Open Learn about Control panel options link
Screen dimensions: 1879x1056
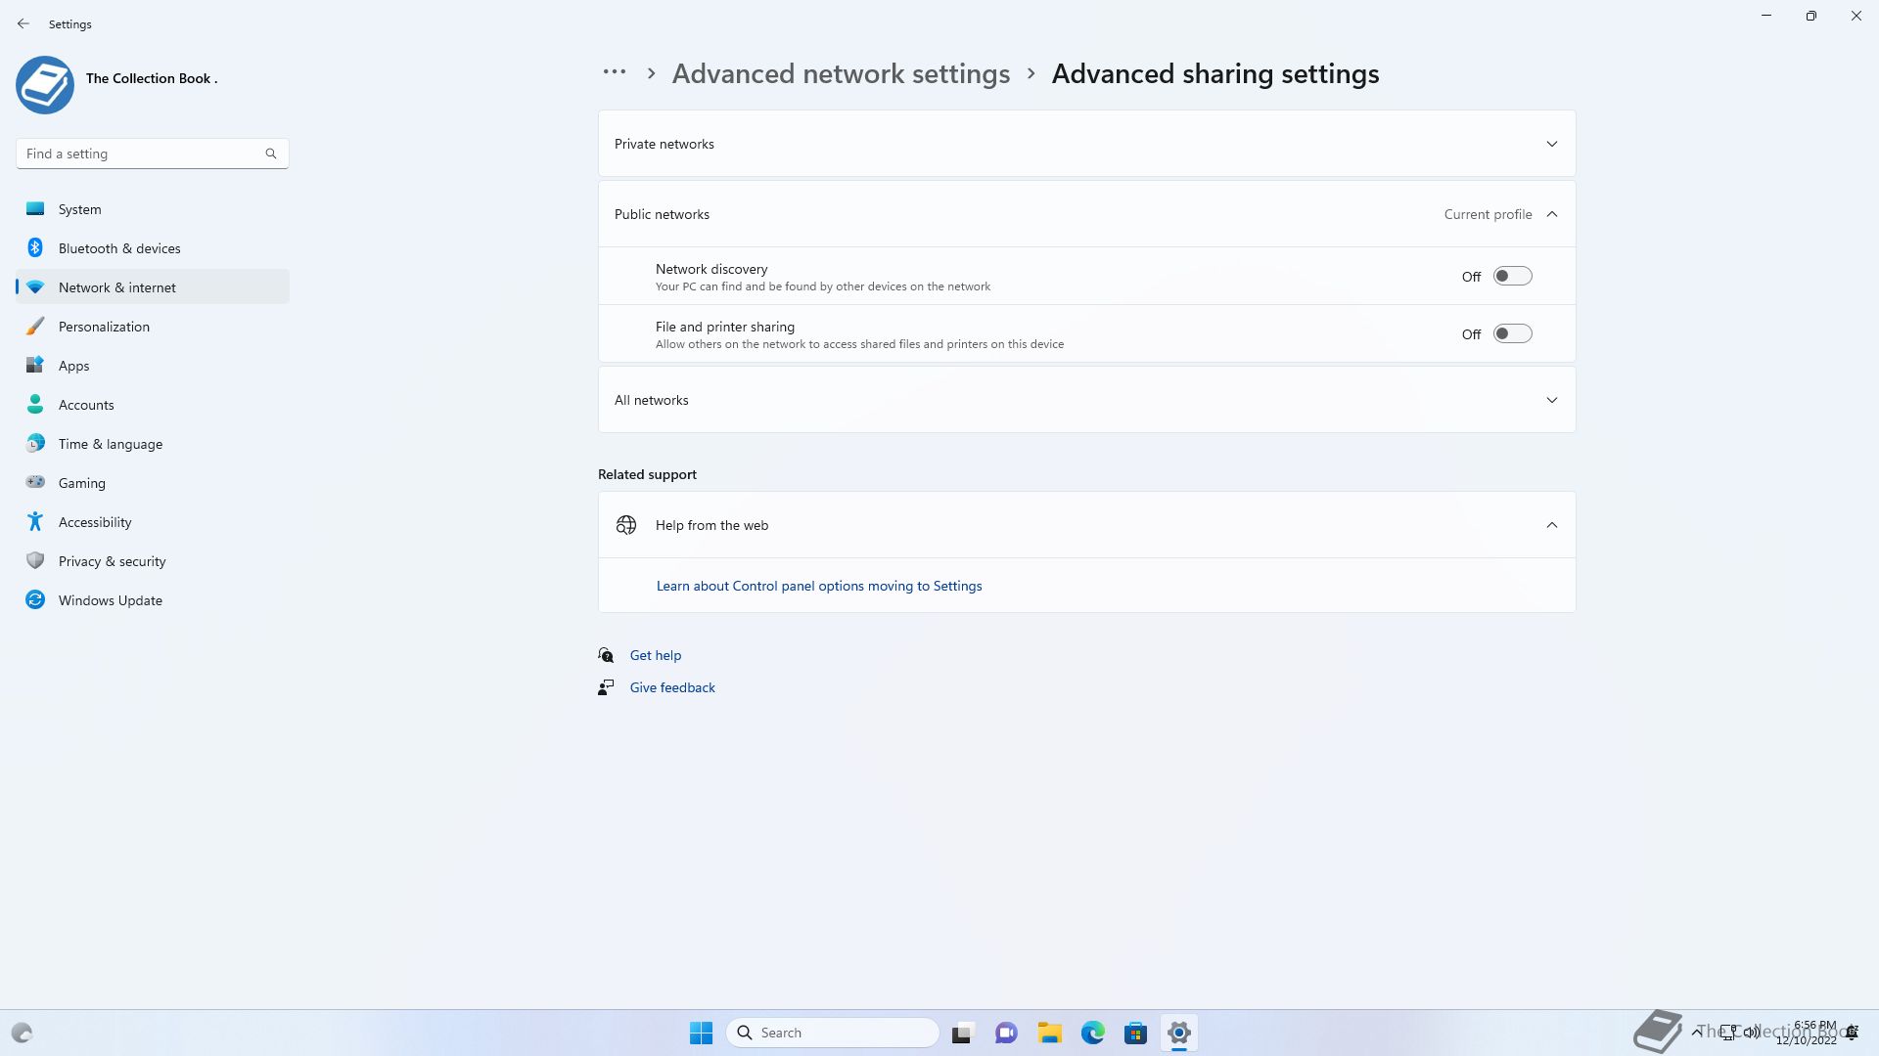(819, 586)
